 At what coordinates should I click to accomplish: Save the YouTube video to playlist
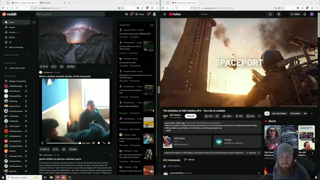(x=250, y=116)
